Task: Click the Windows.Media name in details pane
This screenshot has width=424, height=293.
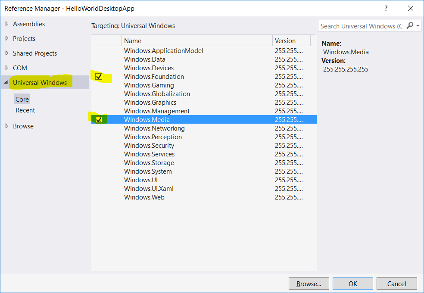Action: tap(346, 52)
